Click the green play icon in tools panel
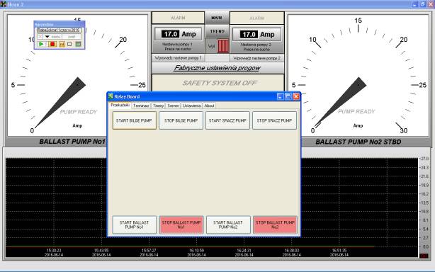Image resolution: width=435 pixels, height=272 pixels. point(41,44)
